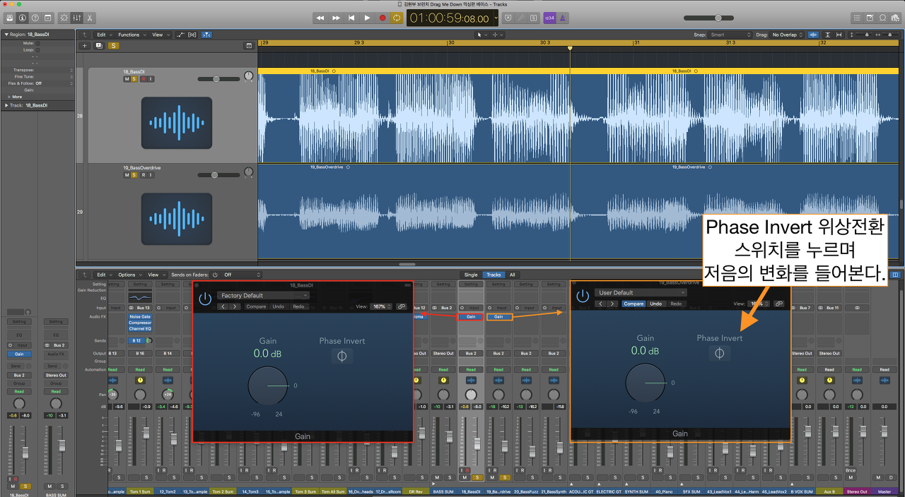Open the Loop Browser icon

pyautogui.click(x=882, y=17)
